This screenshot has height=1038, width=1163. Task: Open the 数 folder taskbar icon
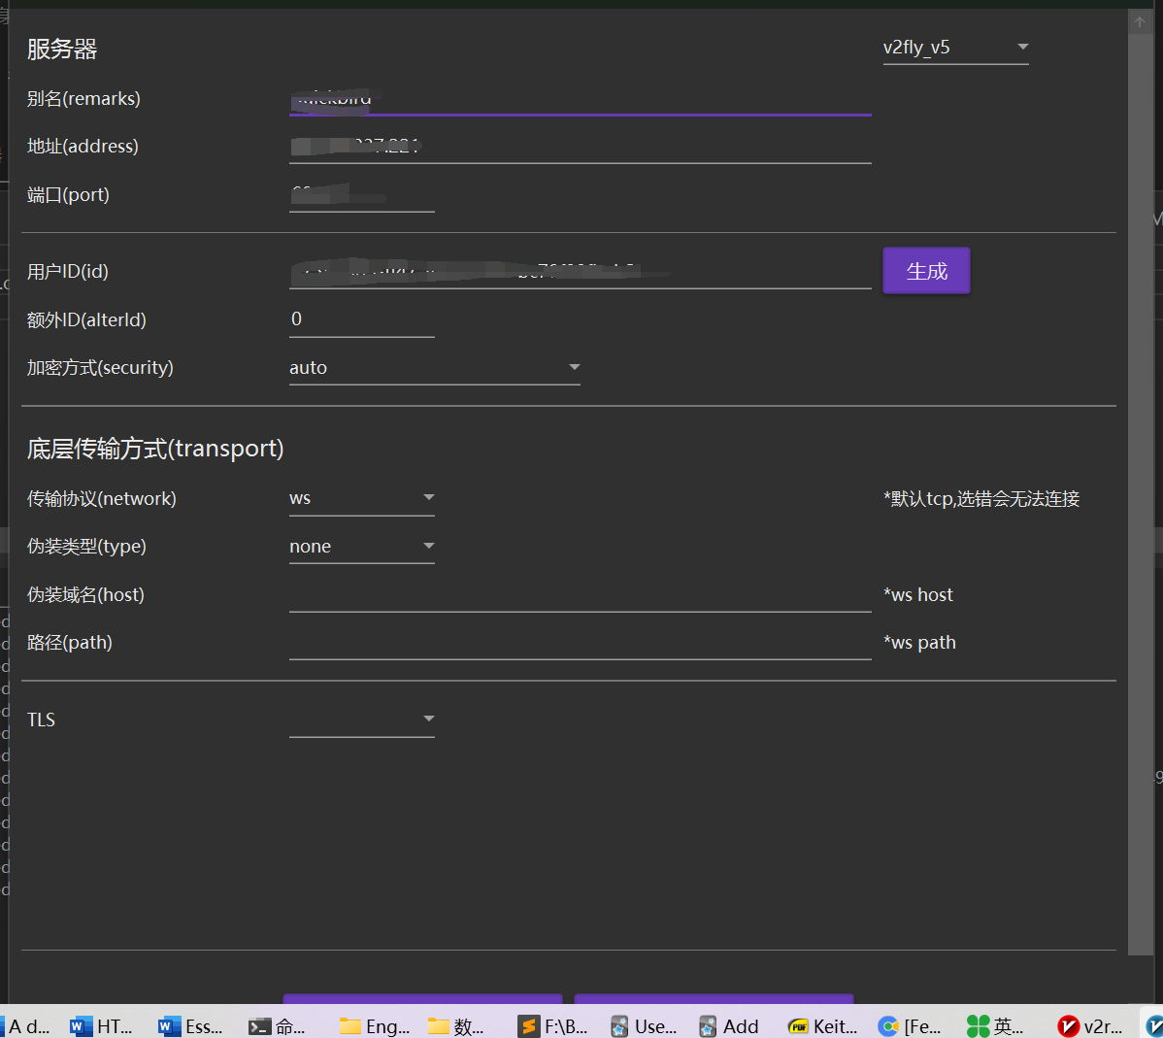[x=456, y=1025]
